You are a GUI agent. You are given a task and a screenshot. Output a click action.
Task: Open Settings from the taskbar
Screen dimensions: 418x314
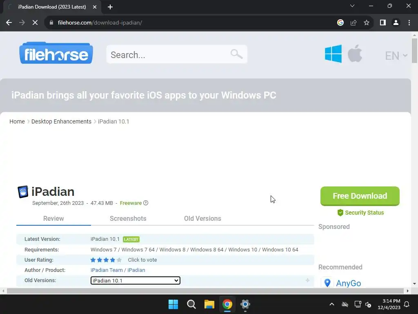245,304
